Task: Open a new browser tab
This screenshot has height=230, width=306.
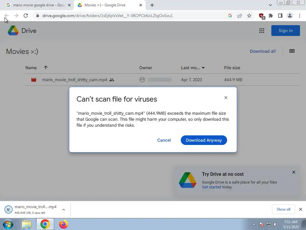Action: coord(152,5)
